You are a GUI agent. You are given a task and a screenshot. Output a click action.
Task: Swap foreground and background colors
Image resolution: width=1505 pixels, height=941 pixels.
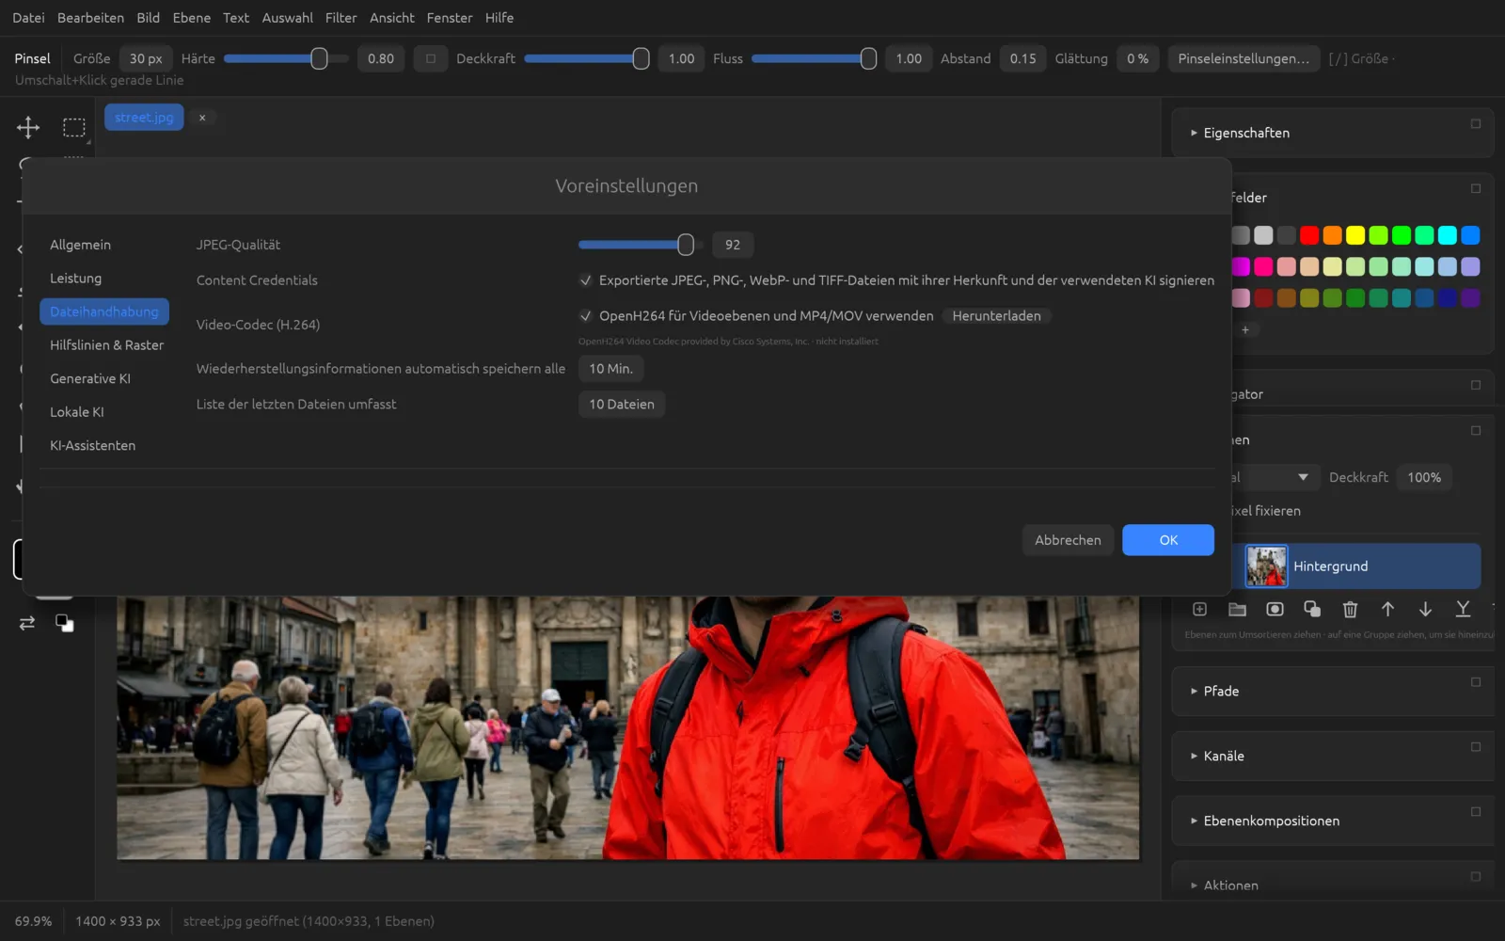point(27,623)
